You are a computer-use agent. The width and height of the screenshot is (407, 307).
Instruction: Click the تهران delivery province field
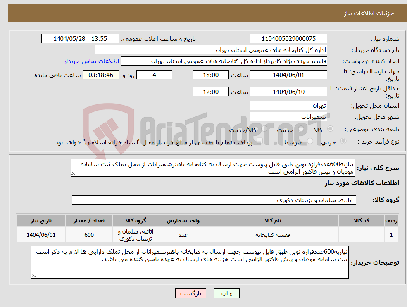pyautogui.click(x=288, y=105)
